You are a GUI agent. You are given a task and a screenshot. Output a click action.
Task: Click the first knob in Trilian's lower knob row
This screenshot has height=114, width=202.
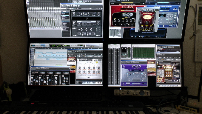121,25
